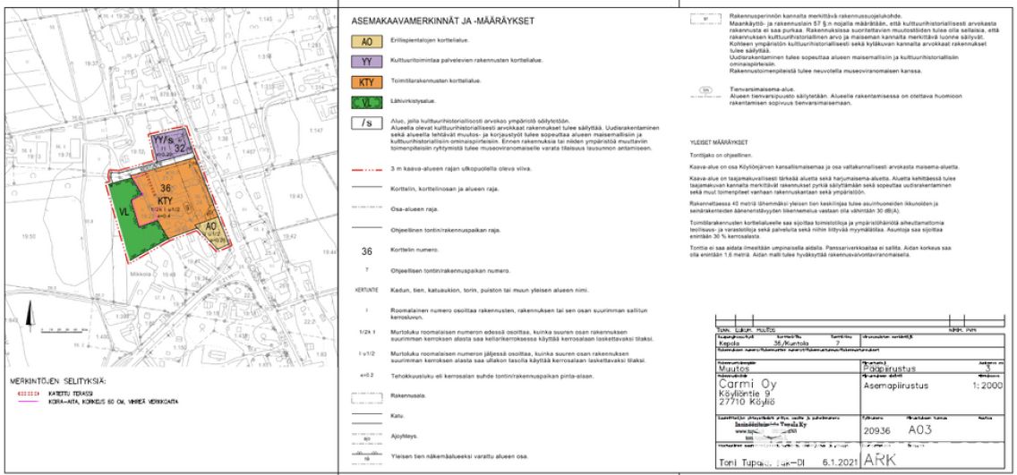Select the e=0.2 efficiency ratio legend symbol
The height and width of the screenshot is (475, 1017).
365,376
